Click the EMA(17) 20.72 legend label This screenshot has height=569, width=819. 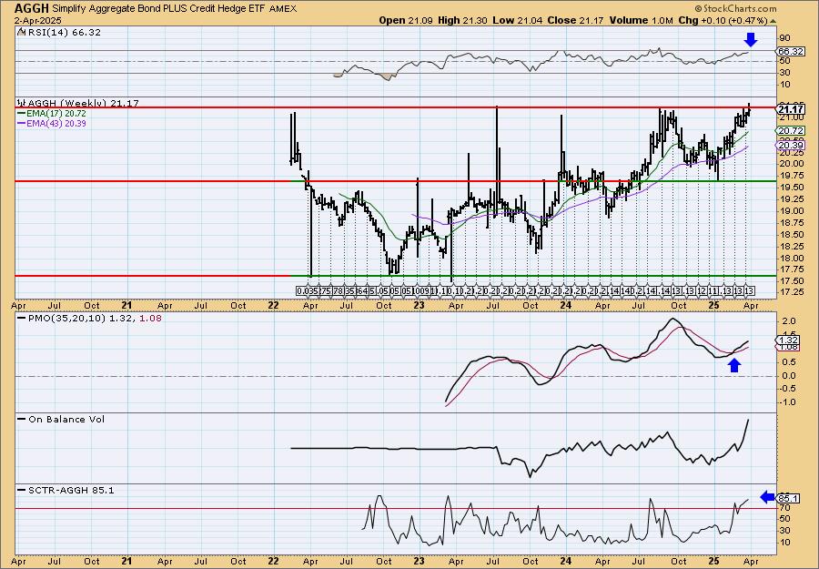56,114
